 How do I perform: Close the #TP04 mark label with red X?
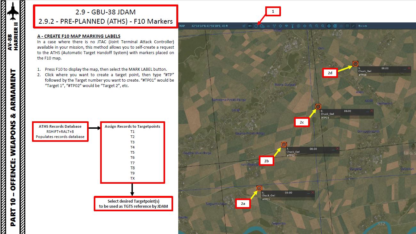point(409,68)
